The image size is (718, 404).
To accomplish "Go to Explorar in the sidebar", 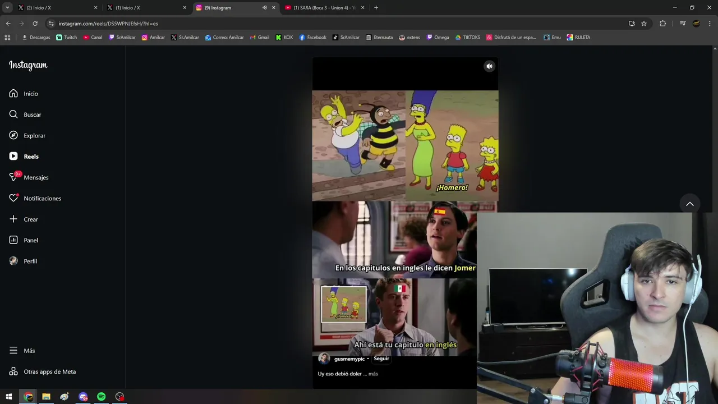I will pyautogui.click(x=27, y=135).
